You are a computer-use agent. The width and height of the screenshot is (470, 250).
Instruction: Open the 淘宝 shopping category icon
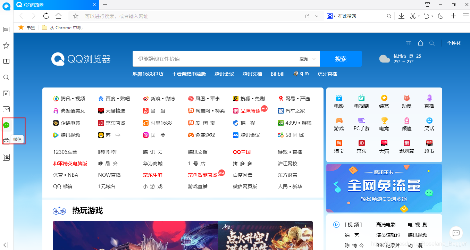[x=339, y=147]
